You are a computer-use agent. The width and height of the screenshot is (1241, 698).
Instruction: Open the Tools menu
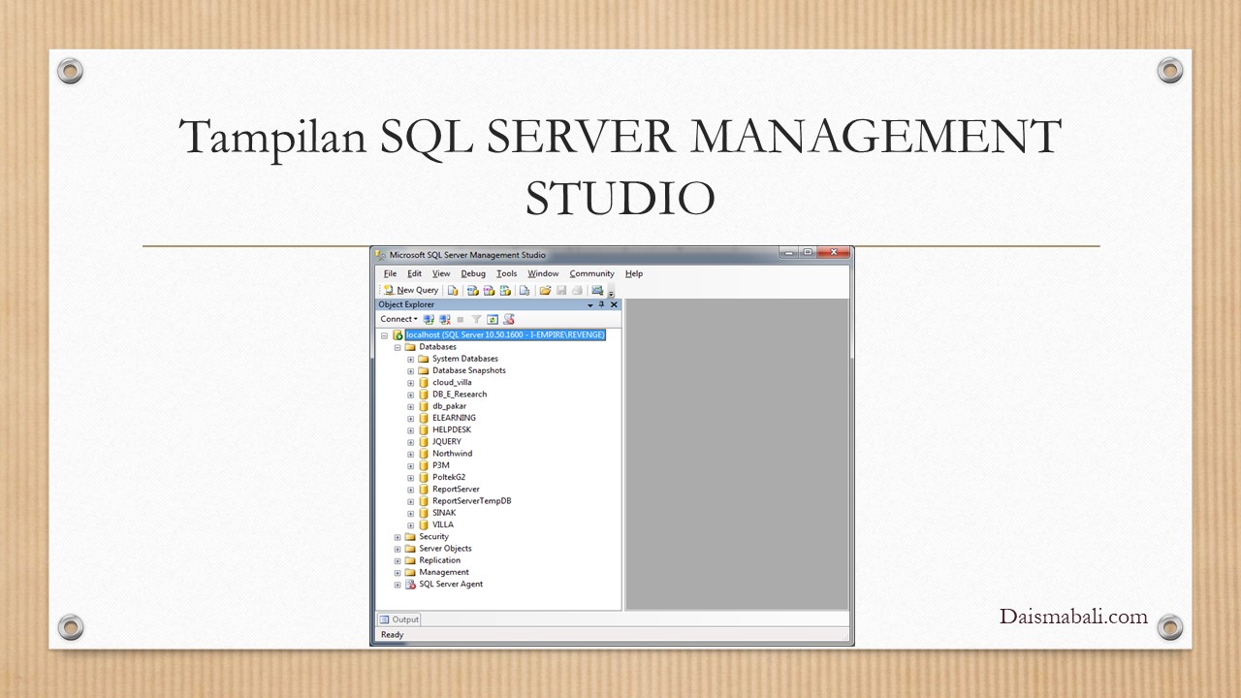[506, 273]
